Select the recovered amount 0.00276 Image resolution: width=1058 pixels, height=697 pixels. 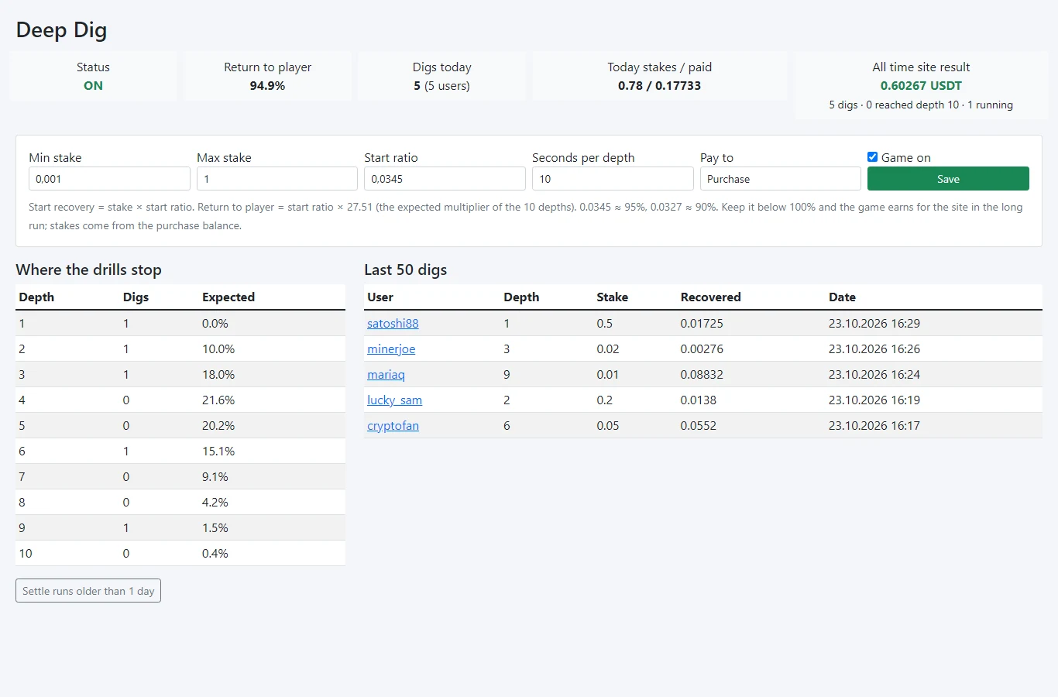702,348
